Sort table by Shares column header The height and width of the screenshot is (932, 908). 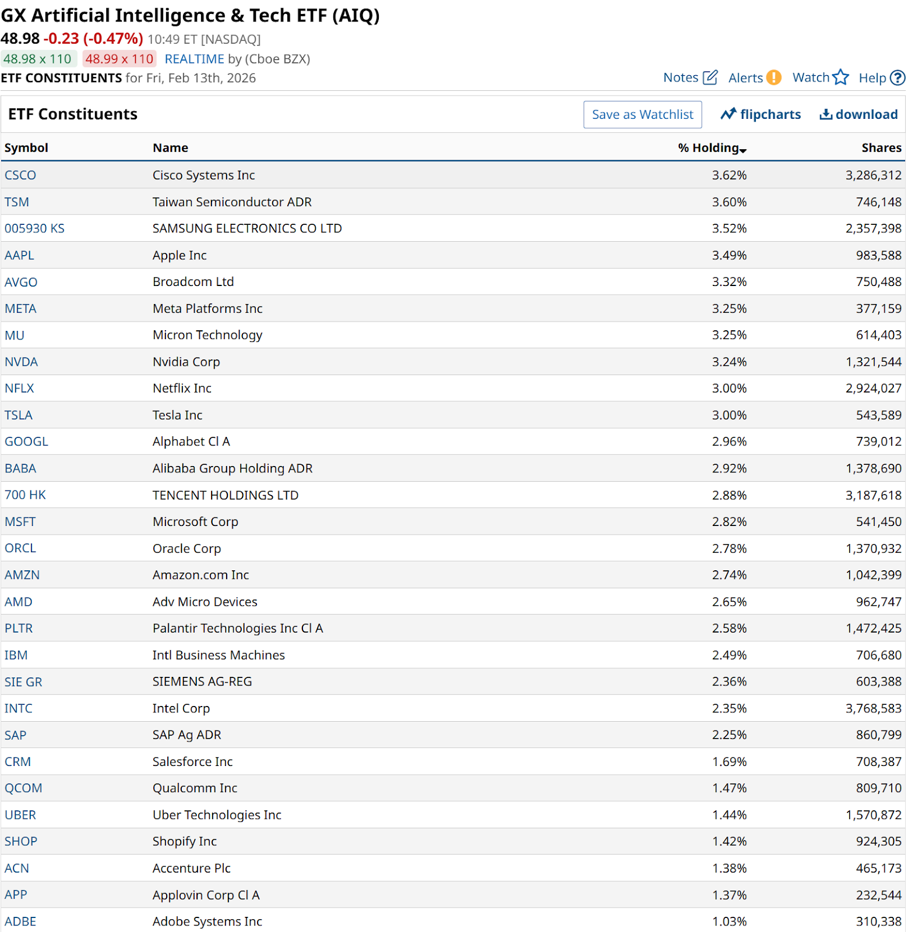coord(881,148)
